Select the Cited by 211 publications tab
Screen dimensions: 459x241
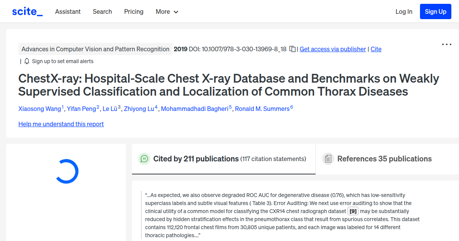point(195,159)
